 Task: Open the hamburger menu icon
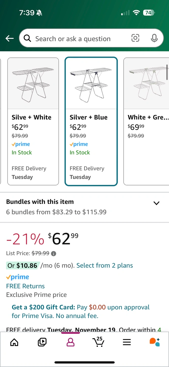(x=127, y=342)
